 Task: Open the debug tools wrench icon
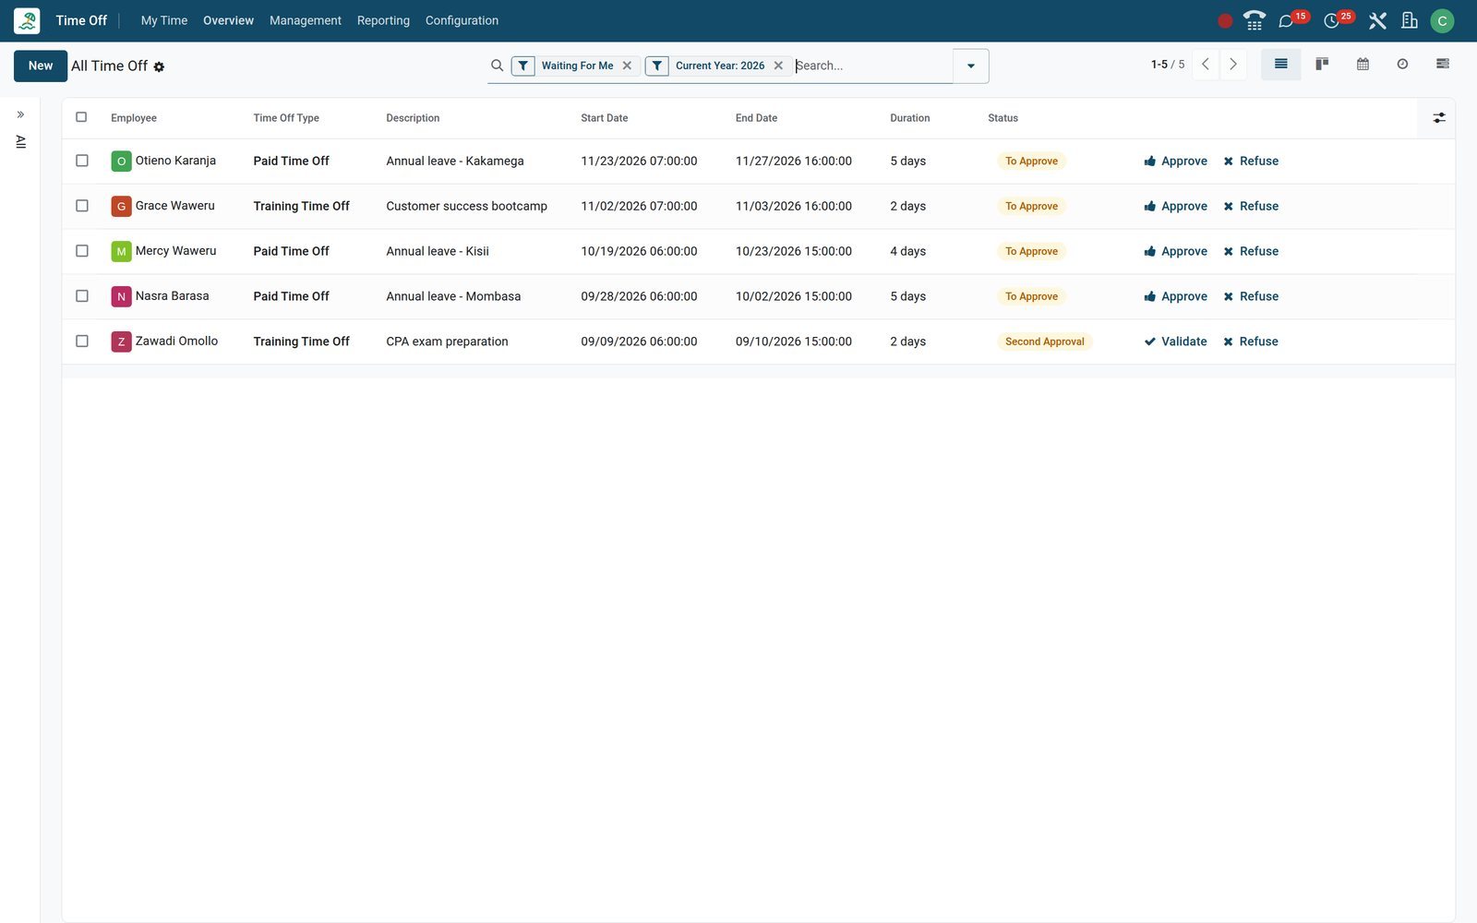click(1377, 20)
